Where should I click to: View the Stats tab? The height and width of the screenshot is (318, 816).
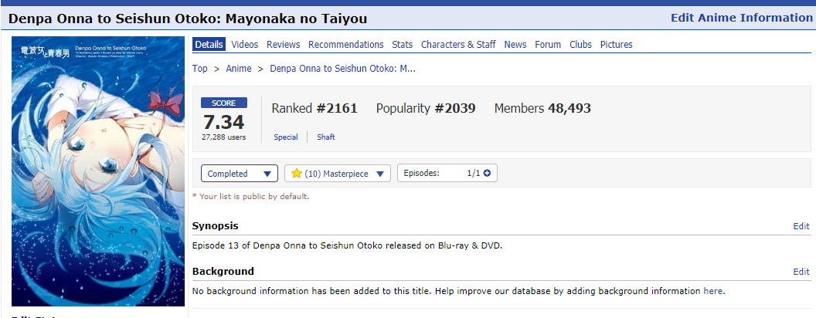click(402, 45)
